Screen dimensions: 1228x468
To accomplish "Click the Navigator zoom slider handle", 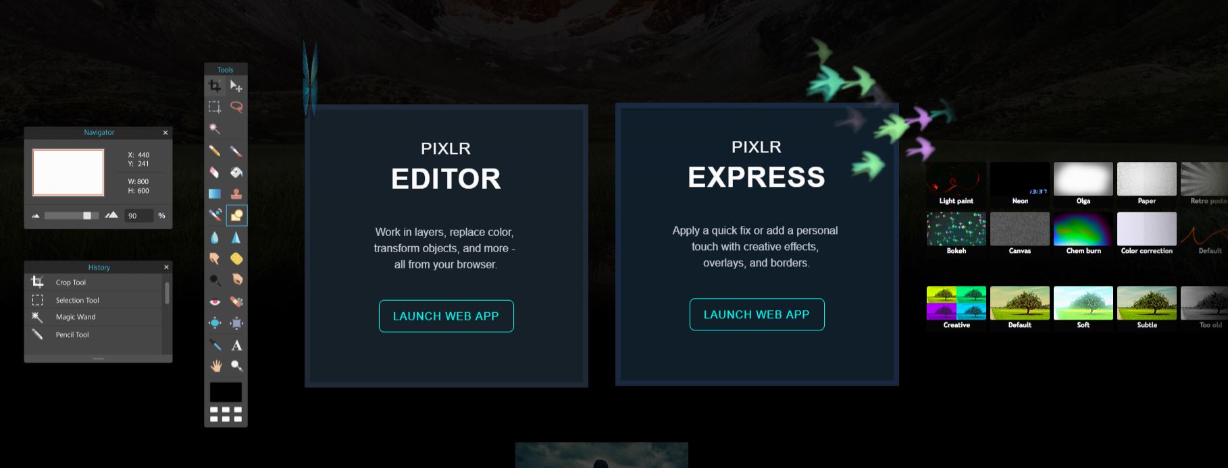I will (87, 216).
